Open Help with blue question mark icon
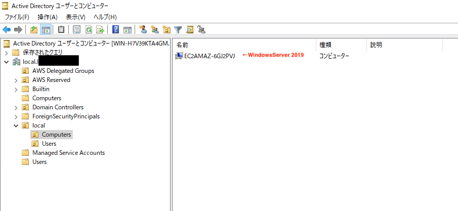Viewport: 458px width, 211px height. tap(116, 29)
